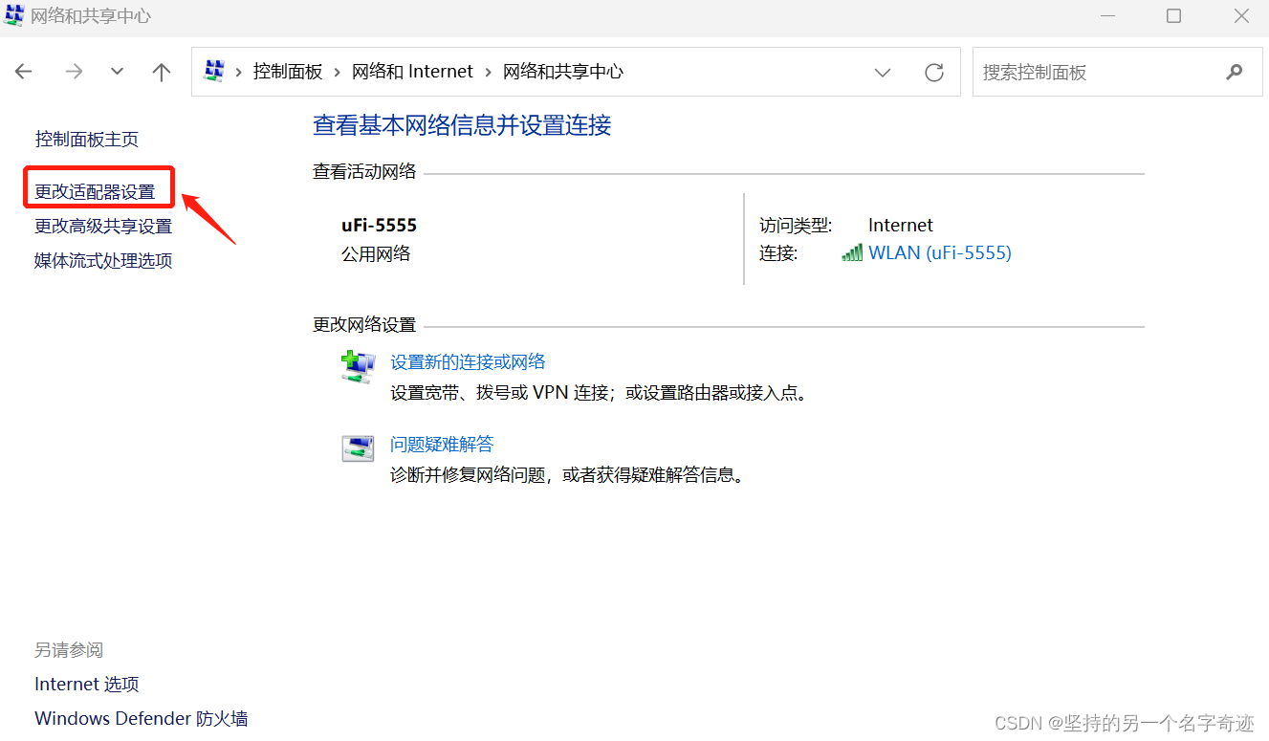Click the control panel icon in address bar
1269x741 pixels.
[214, 72]
